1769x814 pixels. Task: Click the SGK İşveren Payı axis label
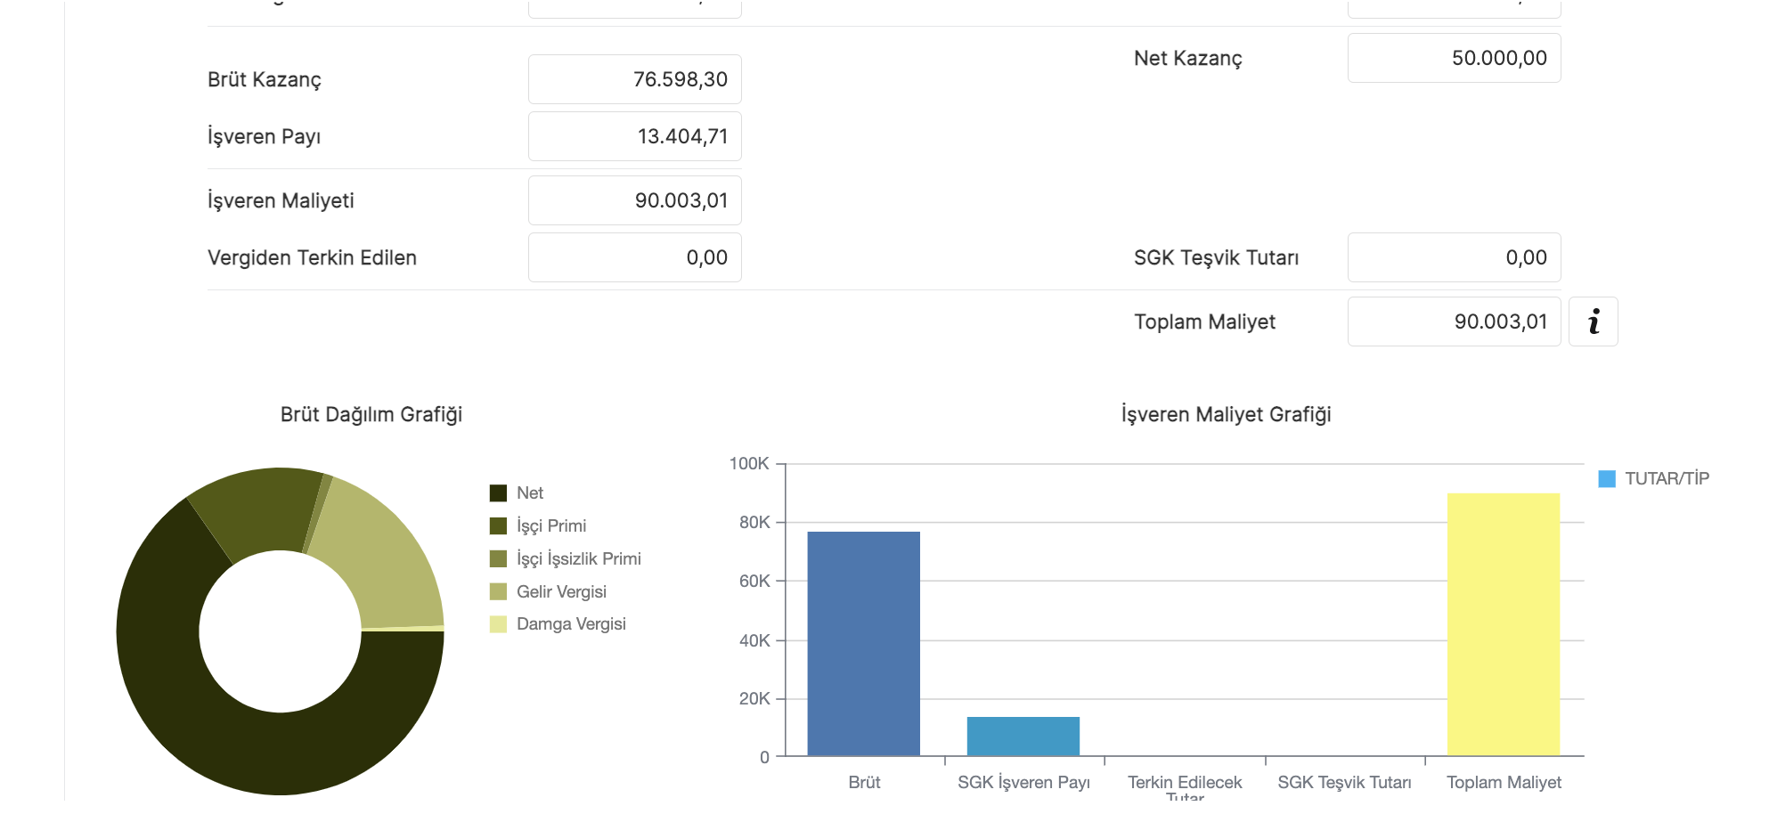(x=1023, y=782)
